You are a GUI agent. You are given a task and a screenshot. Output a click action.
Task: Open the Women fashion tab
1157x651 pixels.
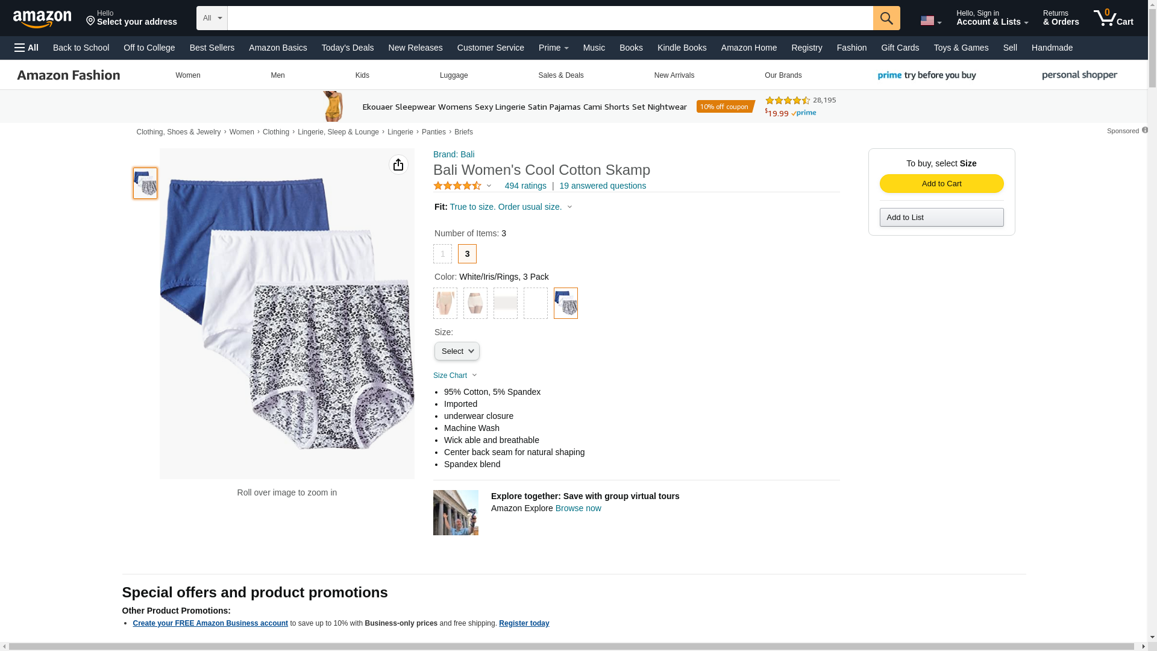pos(188,75)
